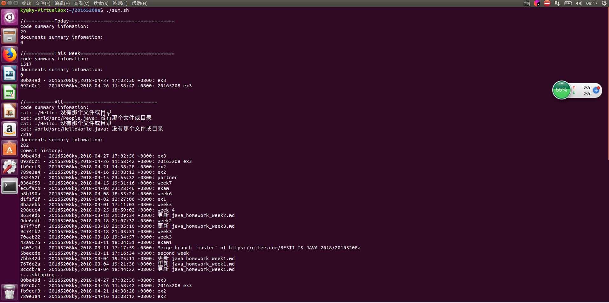Click the ':...skipping...' pager line
This screenshot has height=303, width=609.
tap(42, 275)
